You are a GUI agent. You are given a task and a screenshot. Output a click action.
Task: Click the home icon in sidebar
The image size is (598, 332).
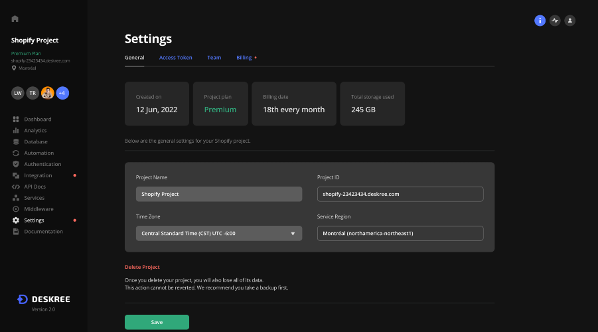tap(15, 19)
